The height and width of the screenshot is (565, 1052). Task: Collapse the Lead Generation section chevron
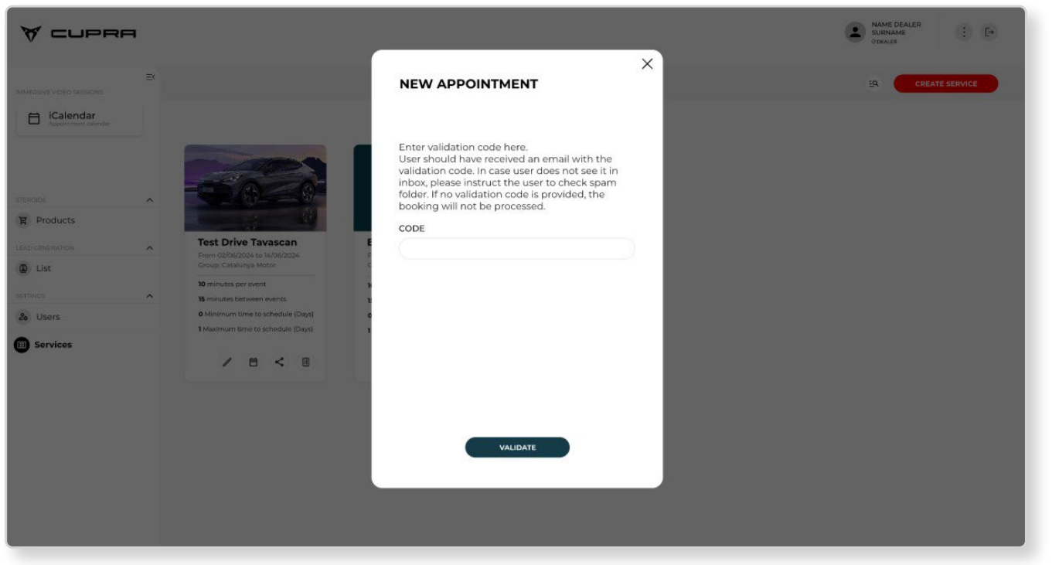(150, 248)
